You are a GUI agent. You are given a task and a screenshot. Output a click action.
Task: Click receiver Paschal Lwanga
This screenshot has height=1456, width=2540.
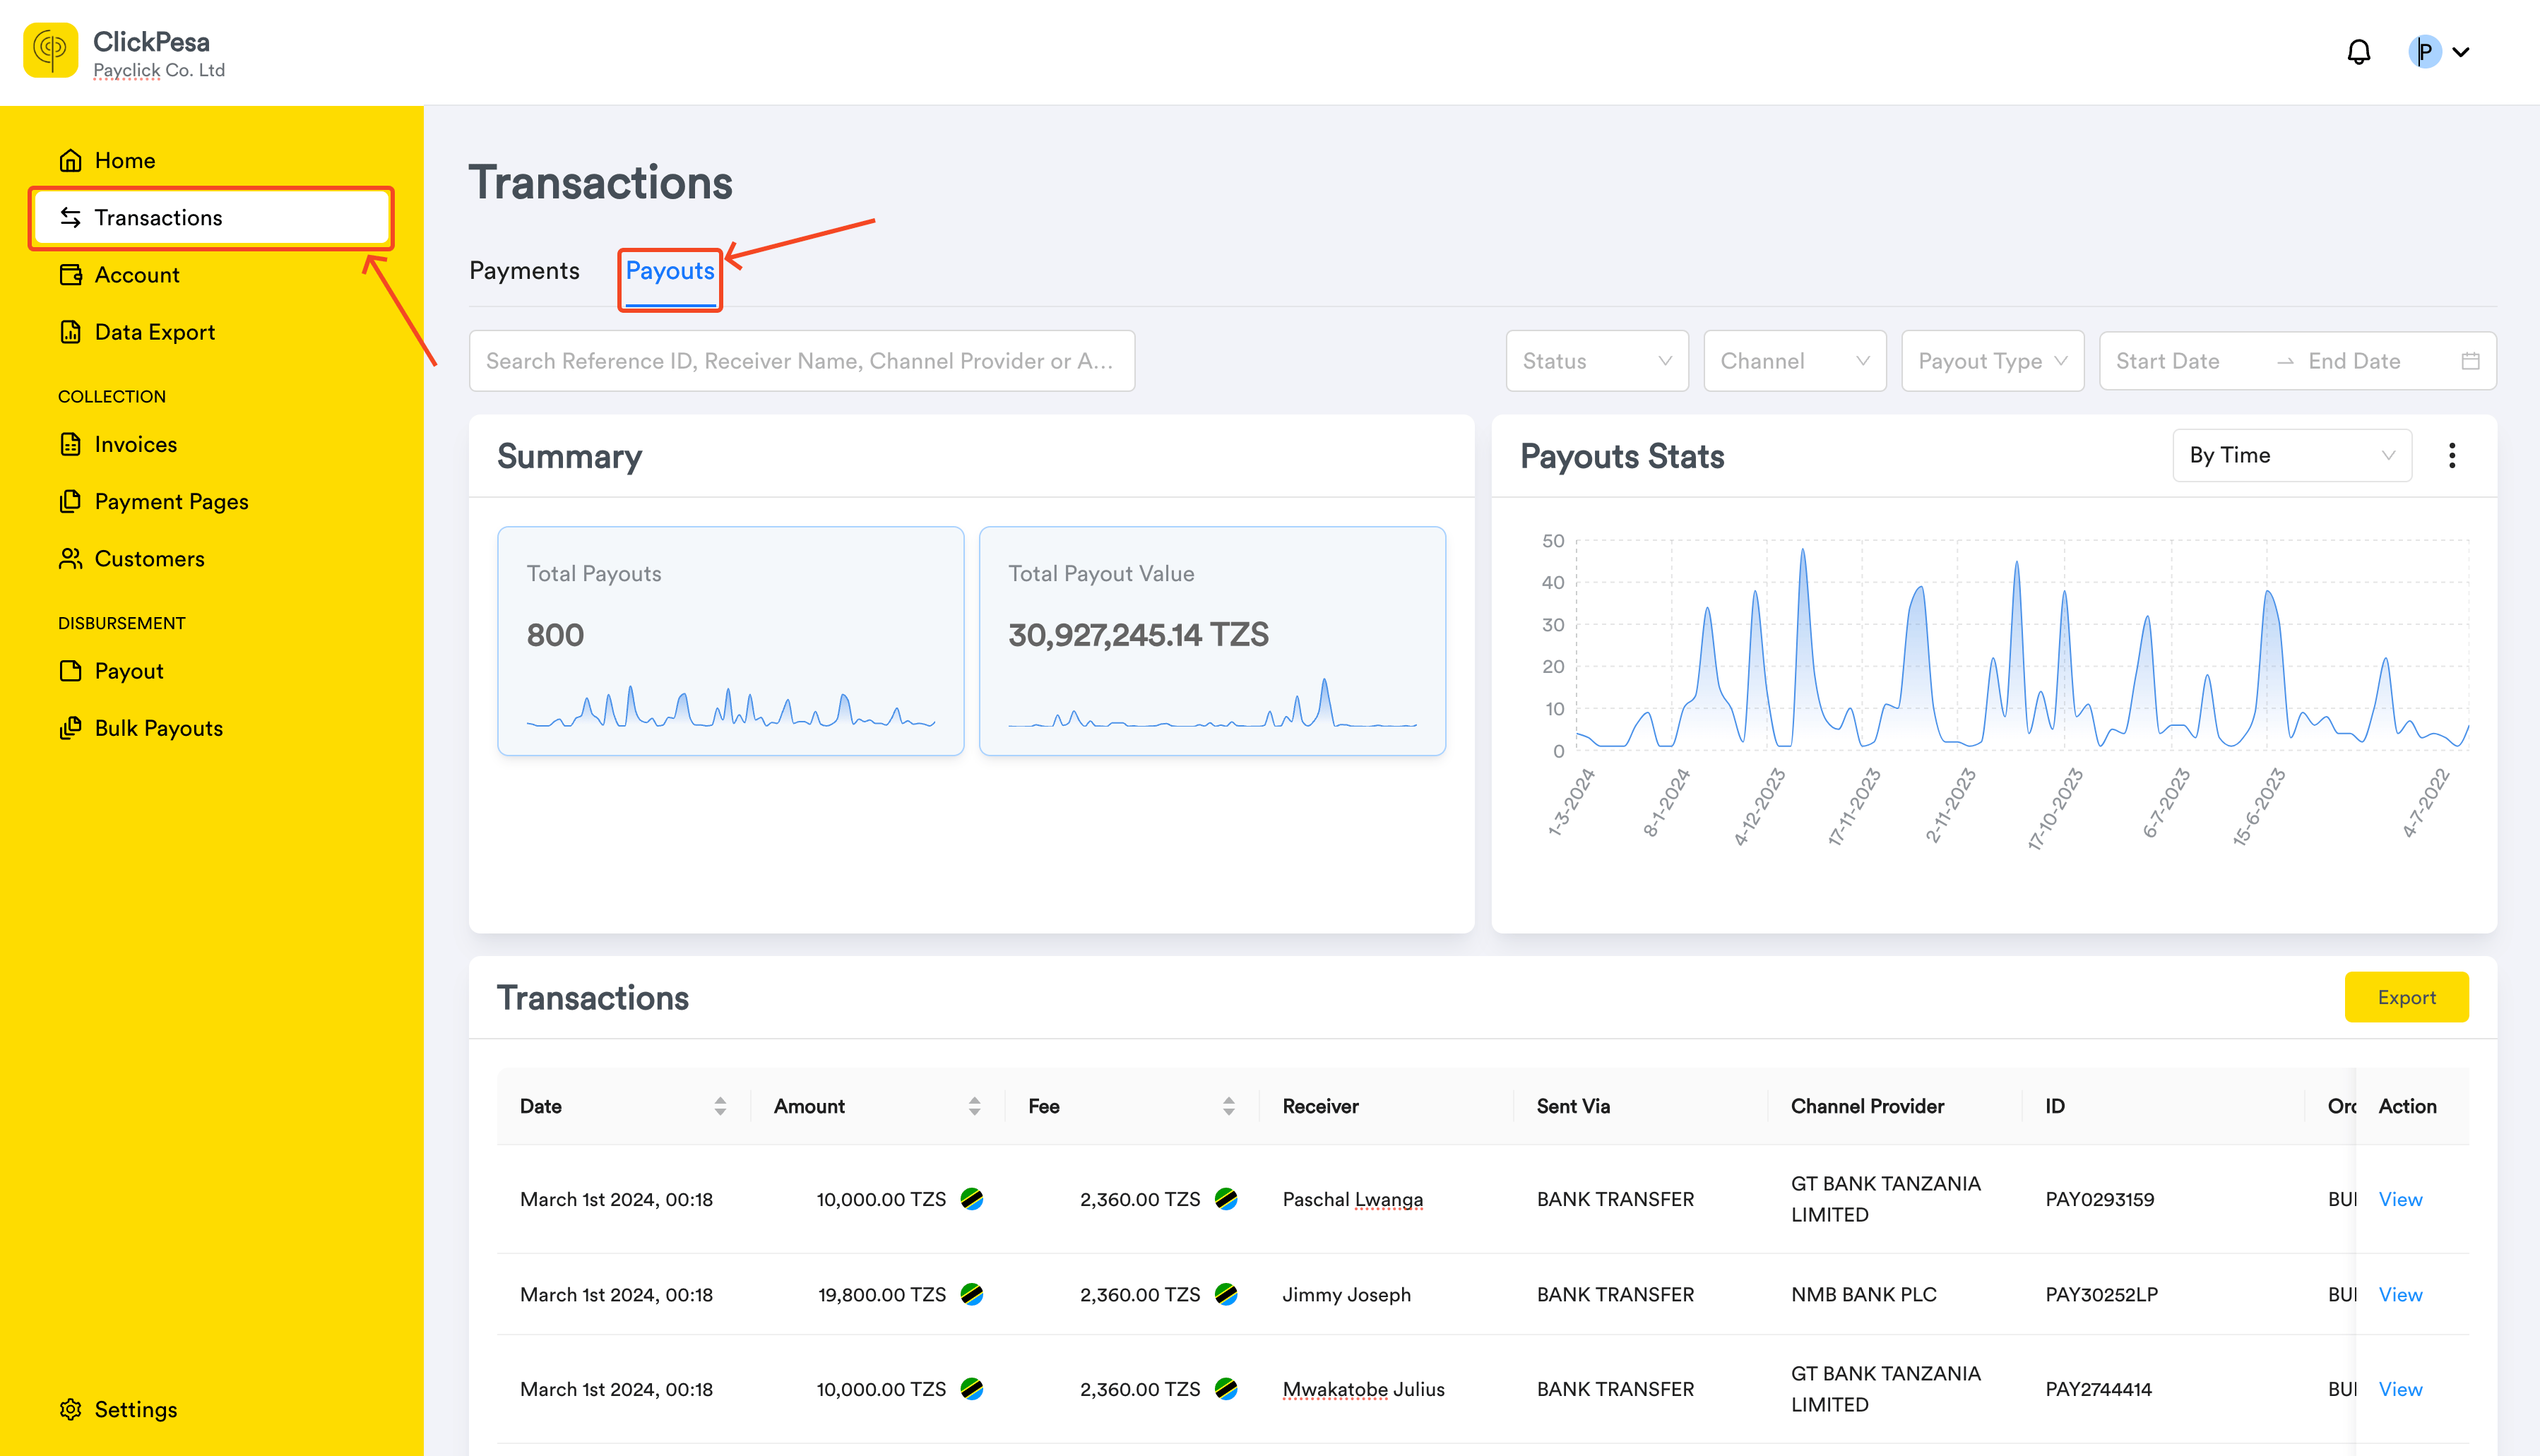point(1352,1199)
